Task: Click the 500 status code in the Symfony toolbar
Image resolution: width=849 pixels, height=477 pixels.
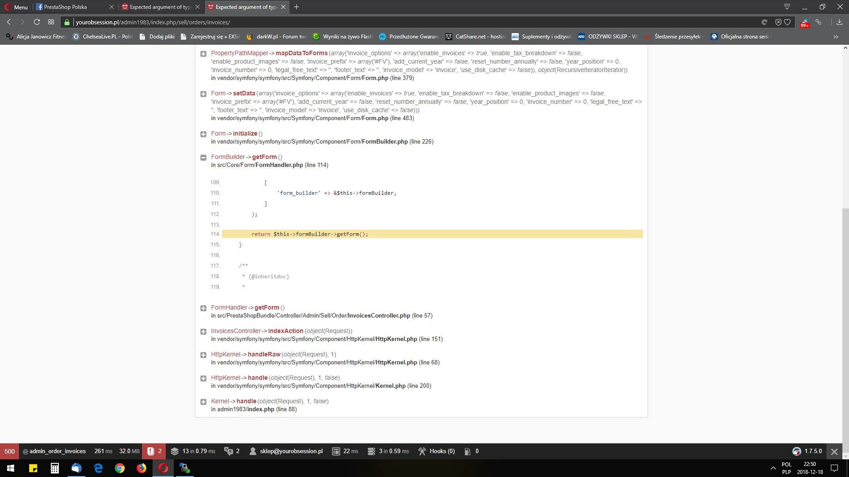Action: pos(9,451)
